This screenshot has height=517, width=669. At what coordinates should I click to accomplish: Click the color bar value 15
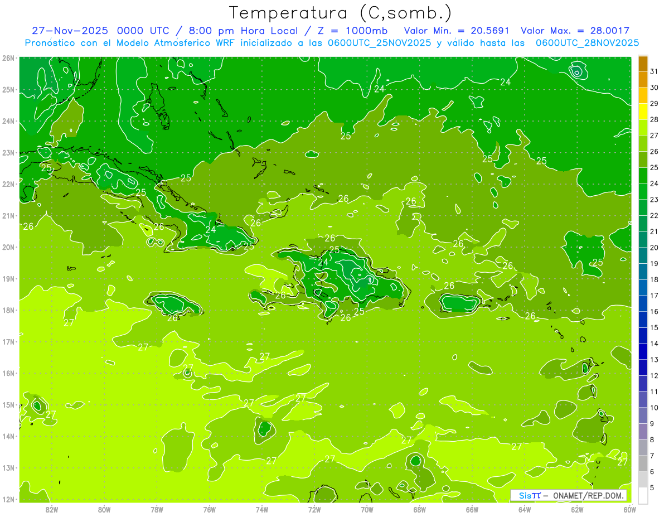click(x=654, y=327)
